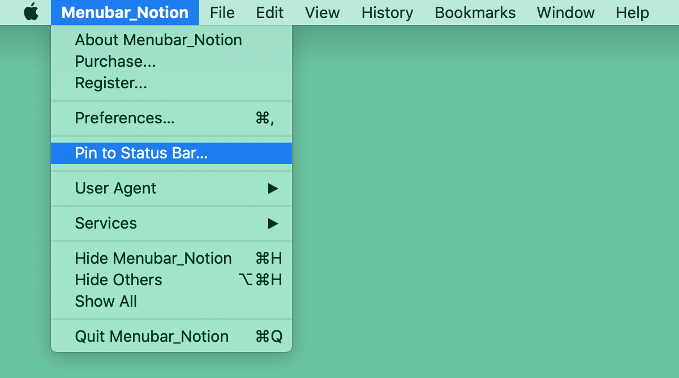This screenshot has height=378, width=679.
Task: Open the Window menu
Action: (566, 12)
